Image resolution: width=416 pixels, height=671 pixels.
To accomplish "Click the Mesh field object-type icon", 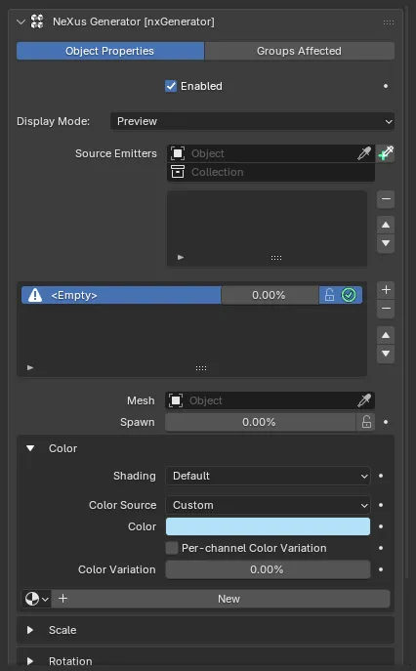I will 176,400.
